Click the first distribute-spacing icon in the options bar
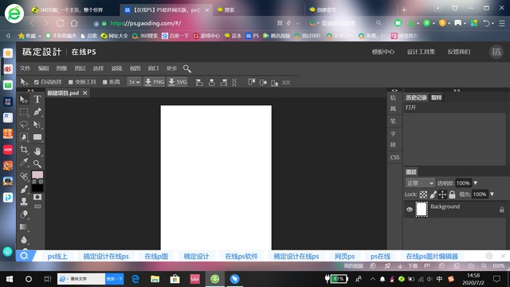 pyautogui.click(x=234, y=82)
